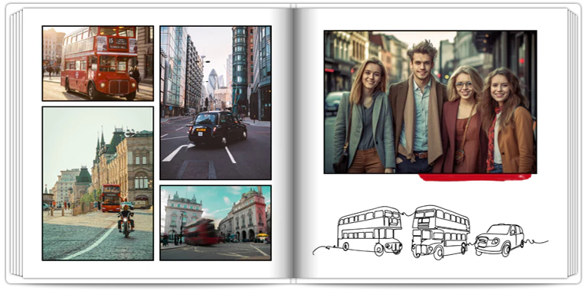The image size is (586, 291).
Task: Select the red double-decker bus close-up photo
Action: click(98, 64)
